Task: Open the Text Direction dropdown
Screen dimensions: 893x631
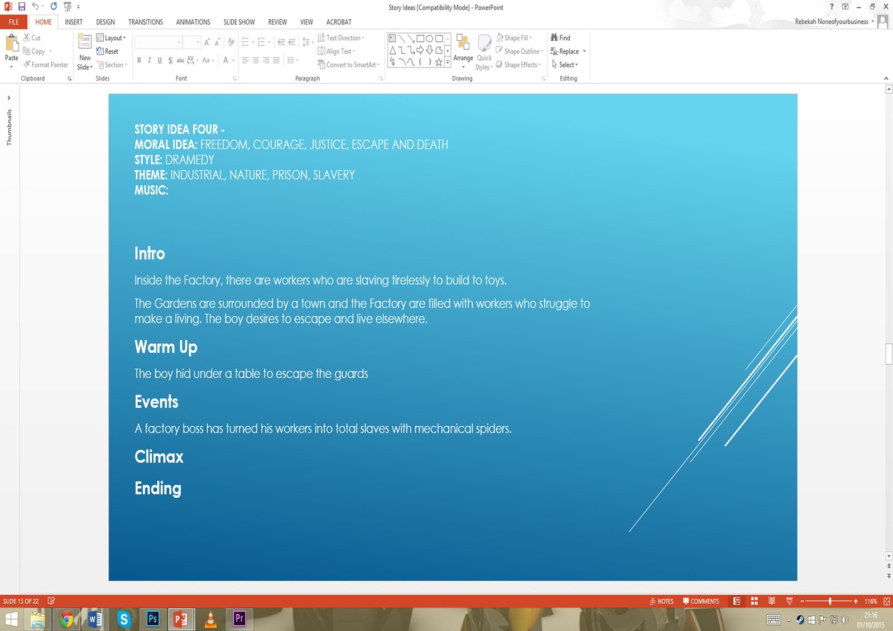Action: pos(341,38)
